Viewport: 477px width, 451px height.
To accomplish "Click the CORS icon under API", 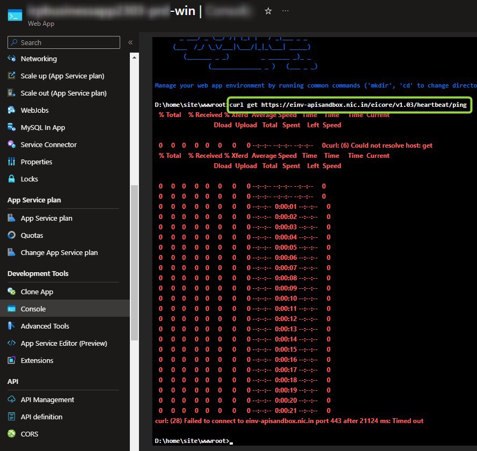I will 11,434.
